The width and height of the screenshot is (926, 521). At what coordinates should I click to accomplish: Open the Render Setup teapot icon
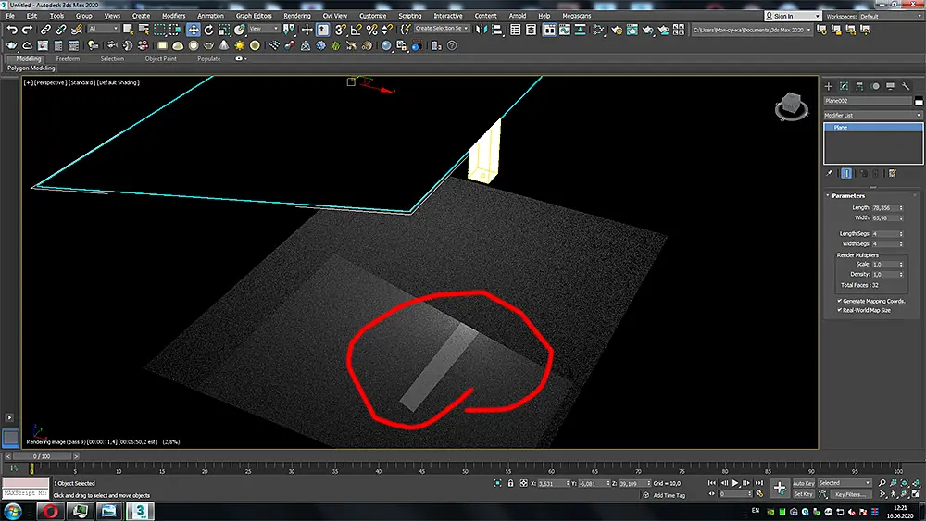tap(617, 29)
